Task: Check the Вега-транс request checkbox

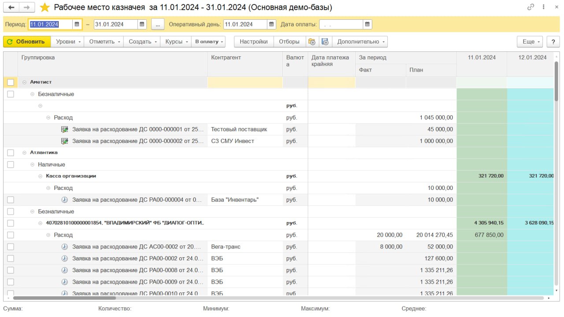Action: coord(11,247)
